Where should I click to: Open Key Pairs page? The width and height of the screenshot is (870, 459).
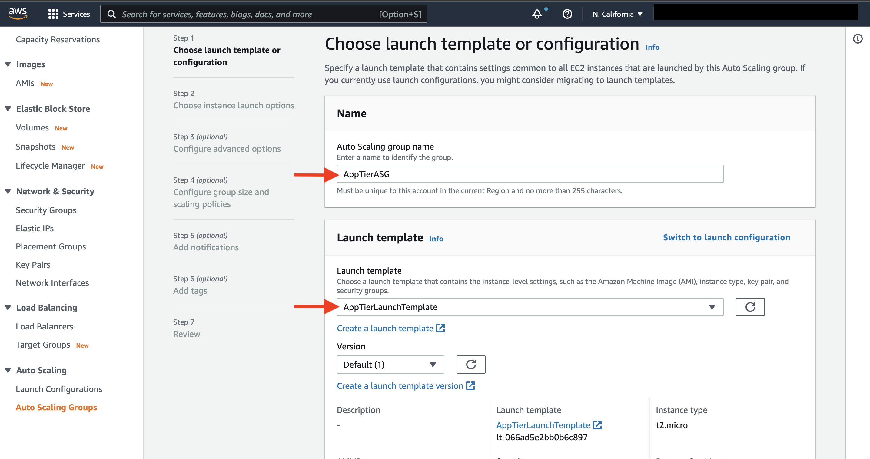[x=33, y=265]
